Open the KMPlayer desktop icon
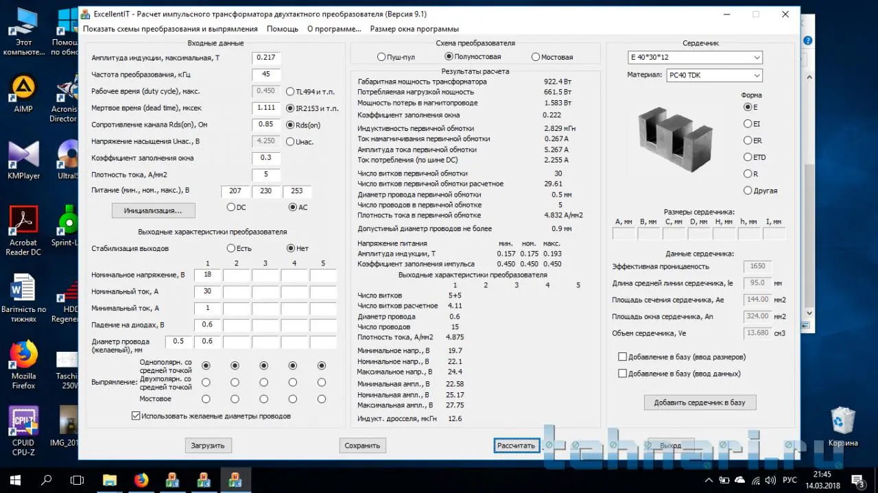Viewport: 878px width, 493px height. 23,156
